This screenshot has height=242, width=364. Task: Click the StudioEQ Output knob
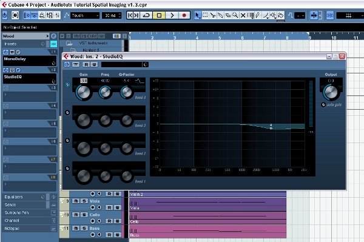point(331,92)
